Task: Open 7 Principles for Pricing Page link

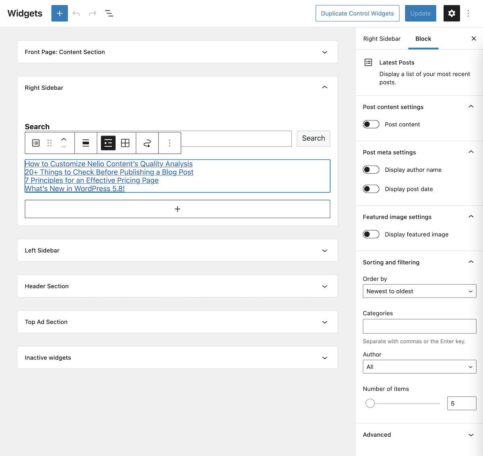Action: (x=92, y=181)
